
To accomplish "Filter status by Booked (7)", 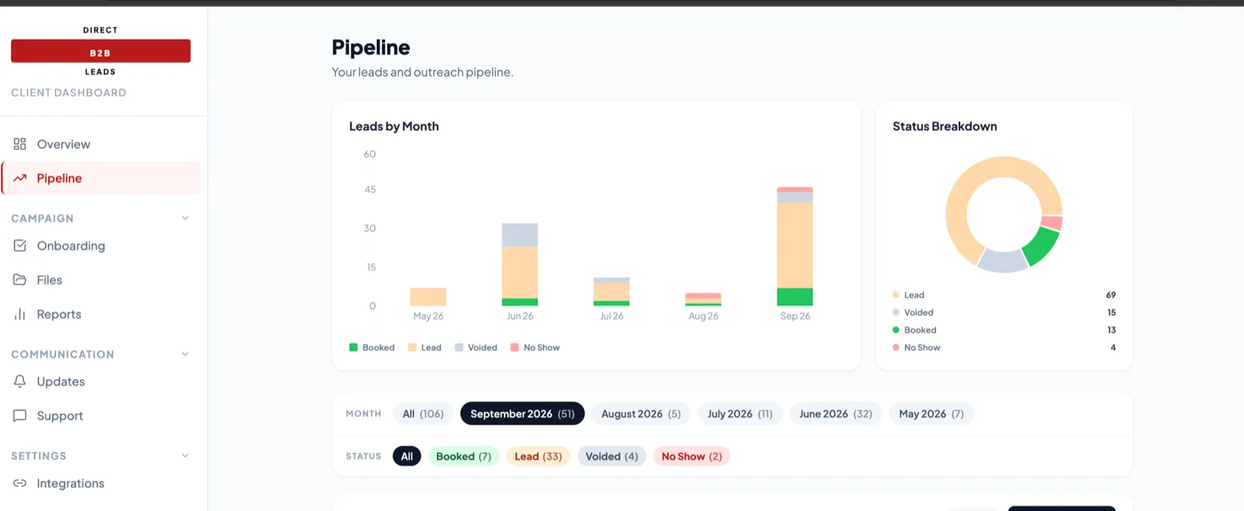I will (463, 456).
